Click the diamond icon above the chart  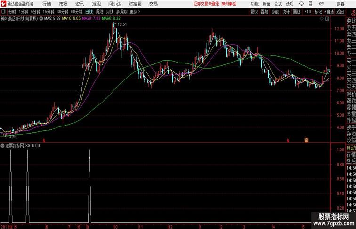[322, 19]
